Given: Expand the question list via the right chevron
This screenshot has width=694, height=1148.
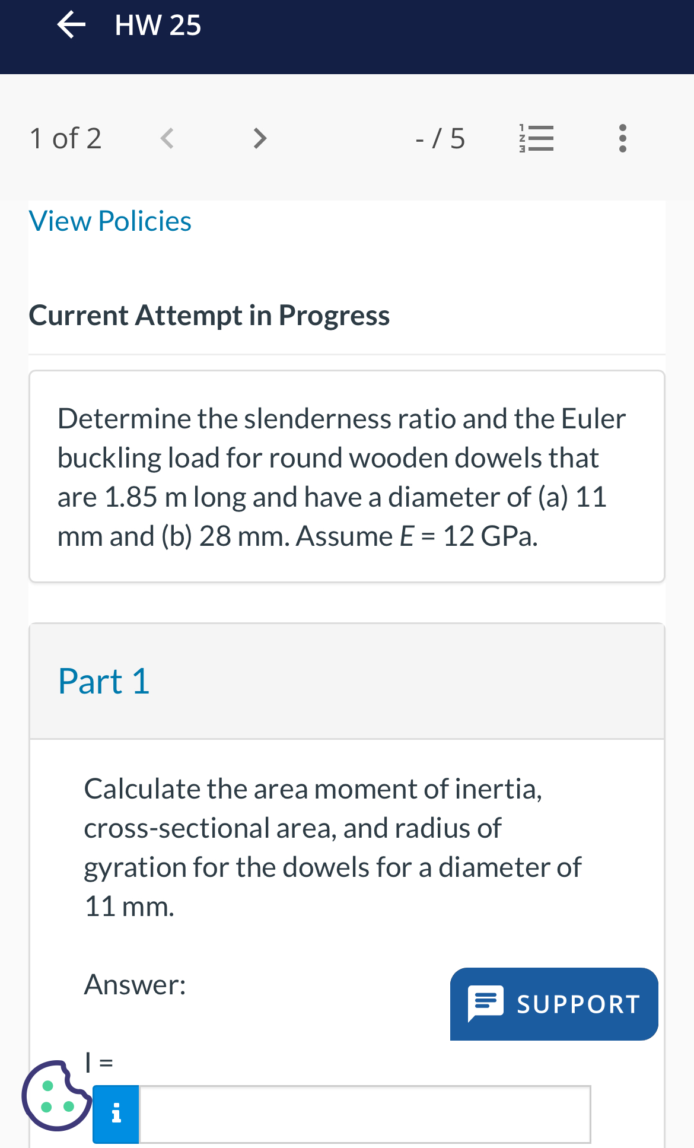Looking at the screenshot, I should (259, 137).
